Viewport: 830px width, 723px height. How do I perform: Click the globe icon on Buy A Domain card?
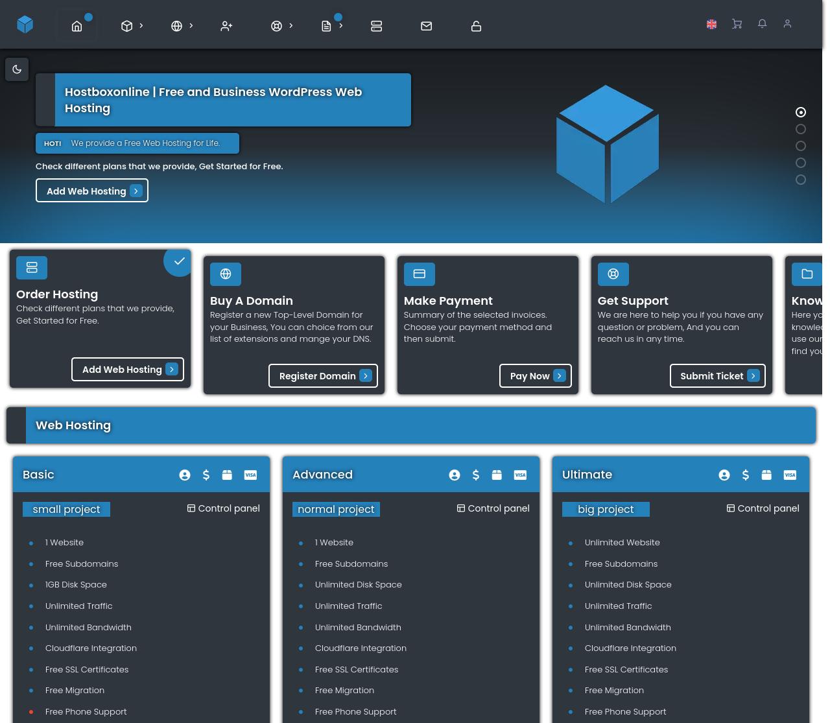click(x=226, y=274)
